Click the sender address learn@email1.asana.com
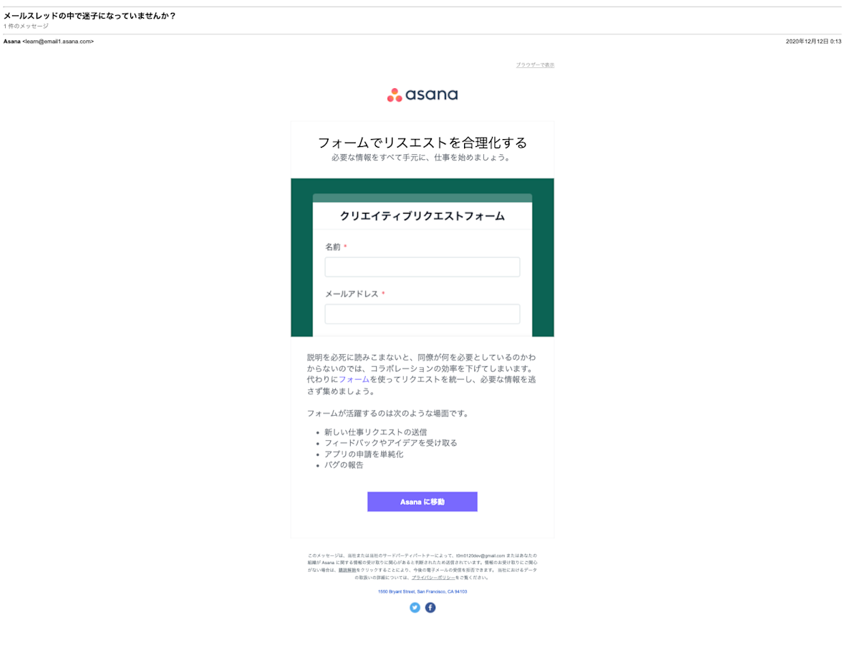 click(58, 42)
